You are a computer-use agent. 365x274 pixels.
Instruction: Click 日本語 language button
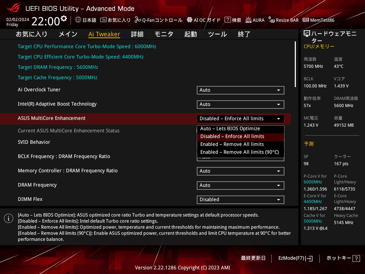coord(89,20)
